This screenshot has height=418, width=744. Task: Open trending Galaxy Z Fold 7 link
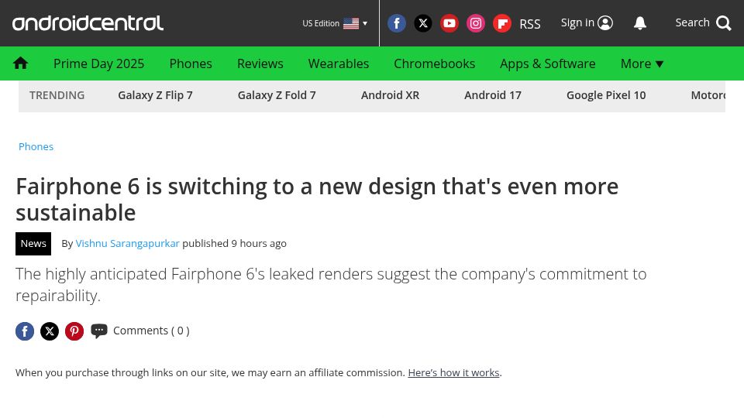pyautogui.click(x=277, y=95)
